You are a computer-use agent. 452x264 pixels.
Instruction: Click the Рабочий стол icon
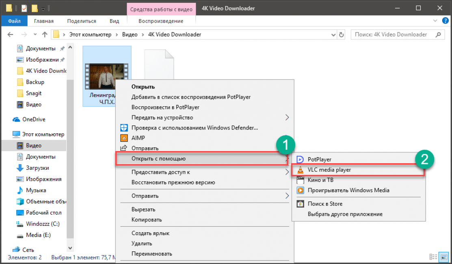pos(20,213)
